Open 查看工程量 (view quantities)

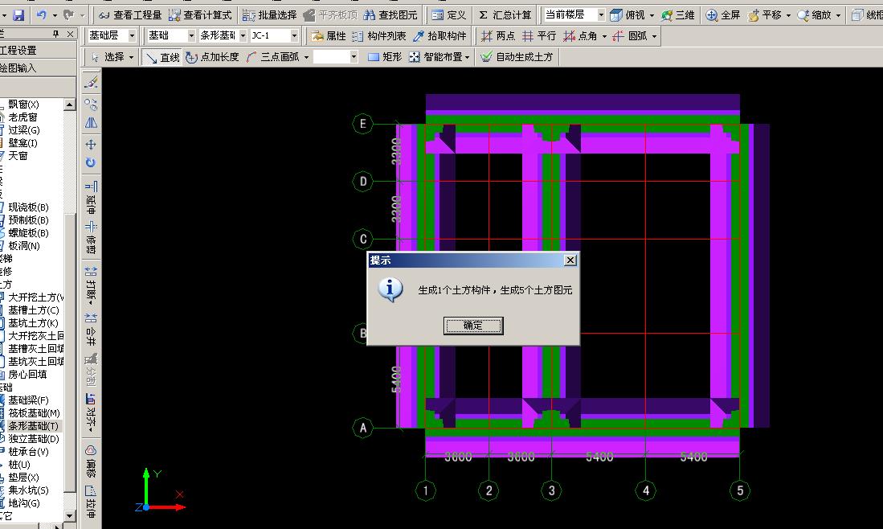coord(130,15)
